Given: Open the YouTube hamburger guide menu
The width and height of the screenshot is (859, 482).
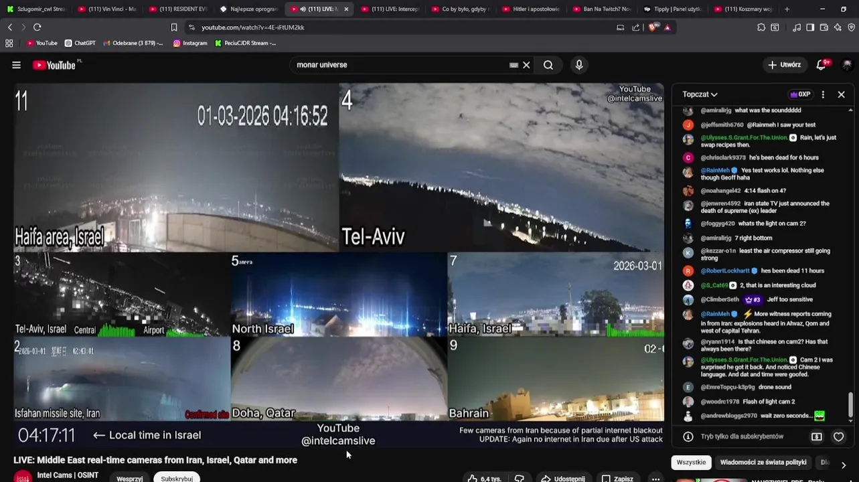Looking at the screenshot, I should pyautogui.click(x=16, y=65).
